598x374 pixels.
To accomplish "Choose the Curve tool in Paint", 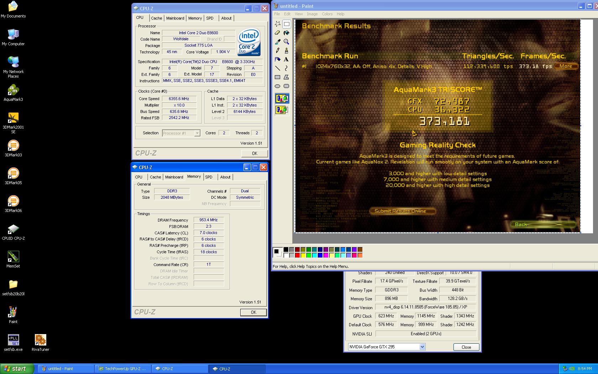I will (287, 68).
